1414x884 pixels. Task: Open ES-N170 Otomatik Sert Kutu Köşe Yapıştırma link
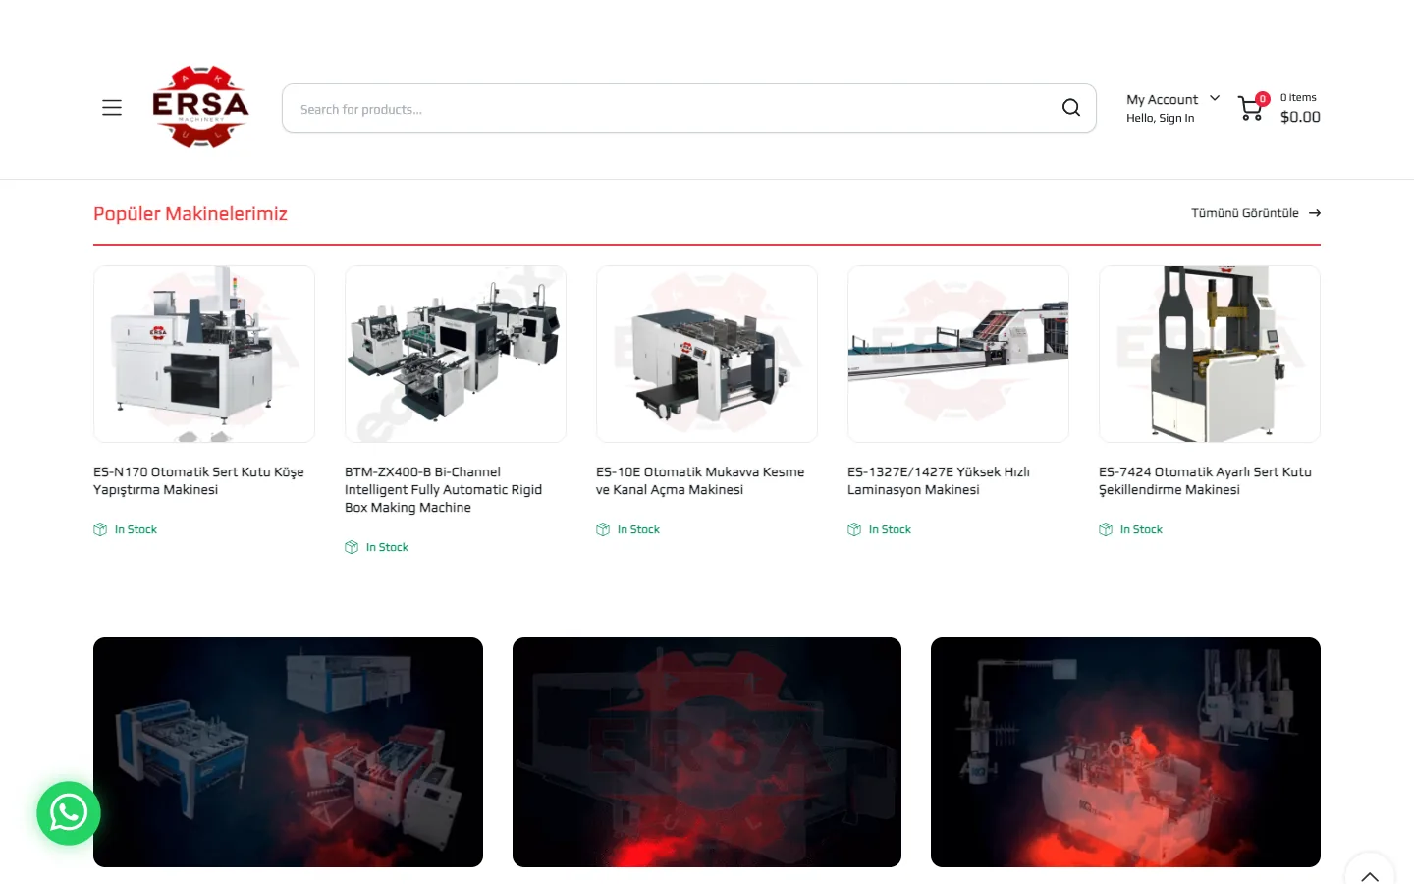199,480
